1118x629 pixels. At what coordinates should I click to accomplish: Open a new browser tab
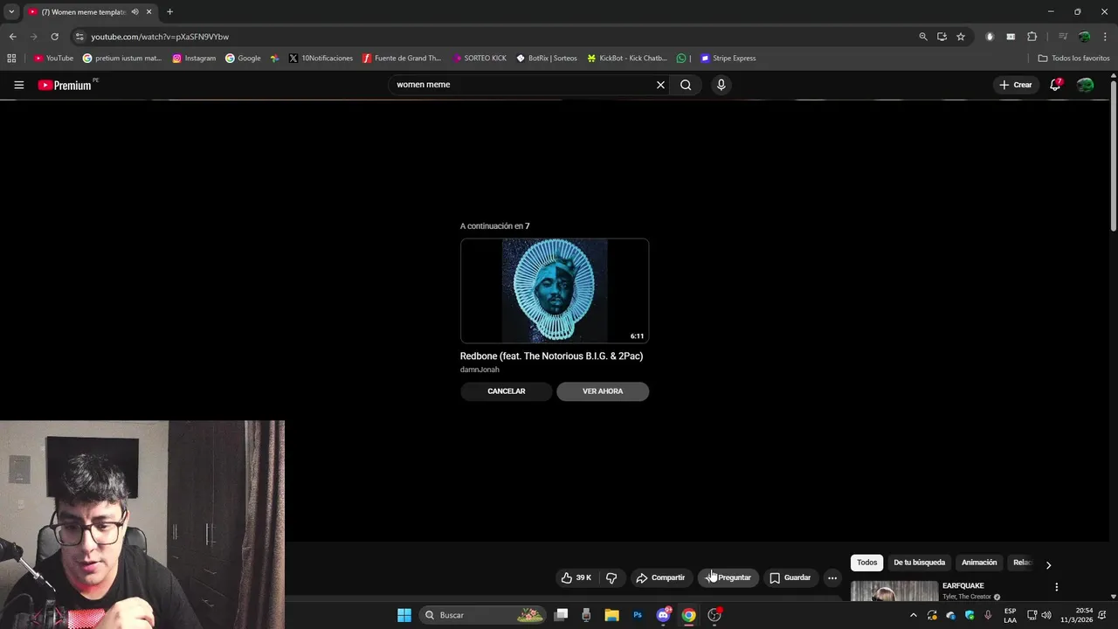point(169,11)
